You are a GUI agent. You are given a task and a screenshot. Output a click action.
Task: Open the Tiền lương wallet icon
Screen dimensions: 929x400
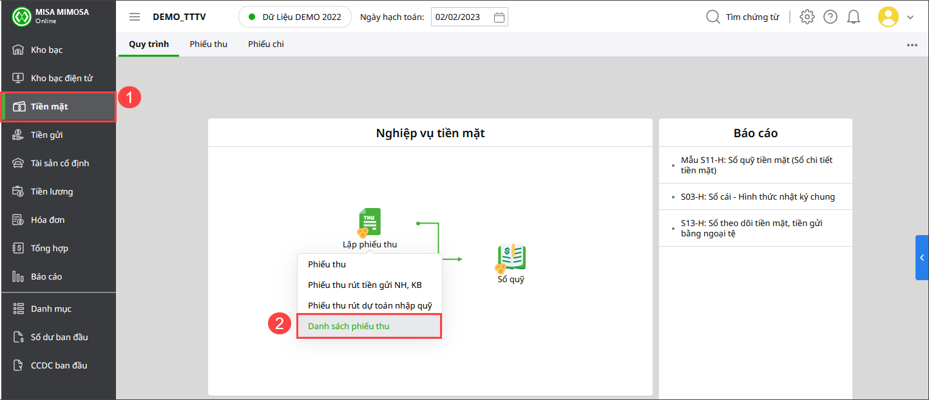point(18,192)
